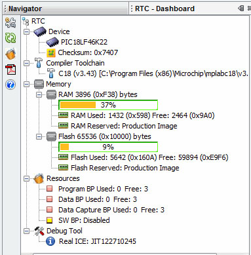
Task: Click the Memory chip icon
Action: click(39, 84)
